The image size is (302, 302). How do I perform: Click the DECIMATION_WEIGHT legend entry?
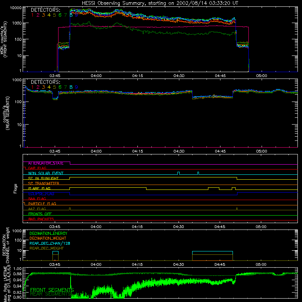point(48,238)
